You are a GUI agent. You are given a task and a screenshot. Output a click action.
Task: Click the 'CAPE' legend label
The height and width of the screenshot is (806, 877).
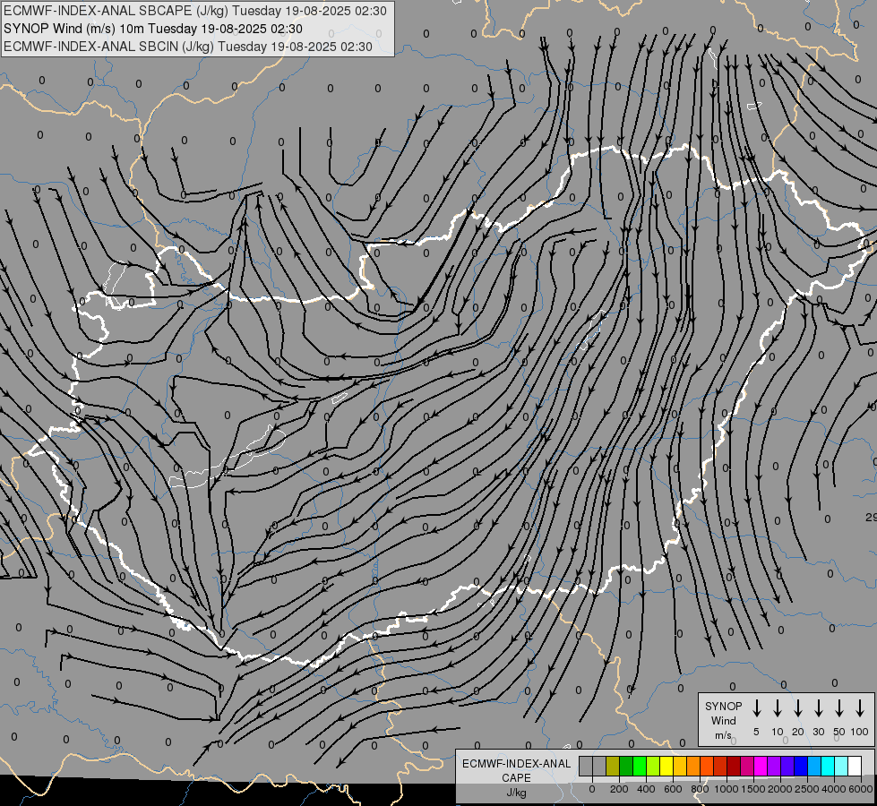click(516, 778)
